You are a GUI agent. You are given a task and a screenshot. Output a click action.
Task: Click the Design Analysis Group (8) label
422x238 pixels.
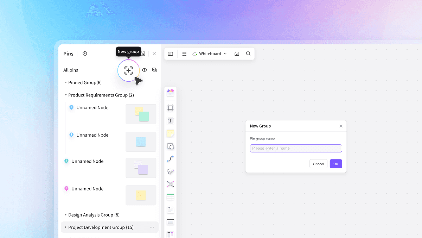(x=94, y=215)
